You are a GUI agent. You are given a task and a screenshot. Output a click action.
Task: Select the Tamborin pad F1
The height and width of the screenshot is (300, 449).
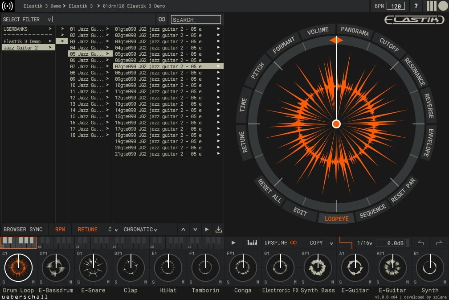(206, 267)
